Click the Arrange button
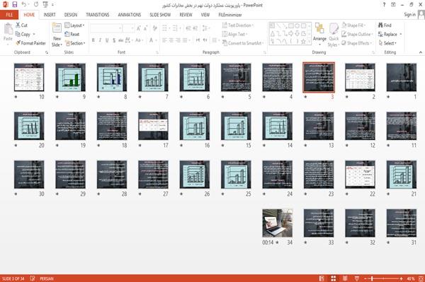The width and height of the screenshot is (425, 282). [x=319, y=35]
